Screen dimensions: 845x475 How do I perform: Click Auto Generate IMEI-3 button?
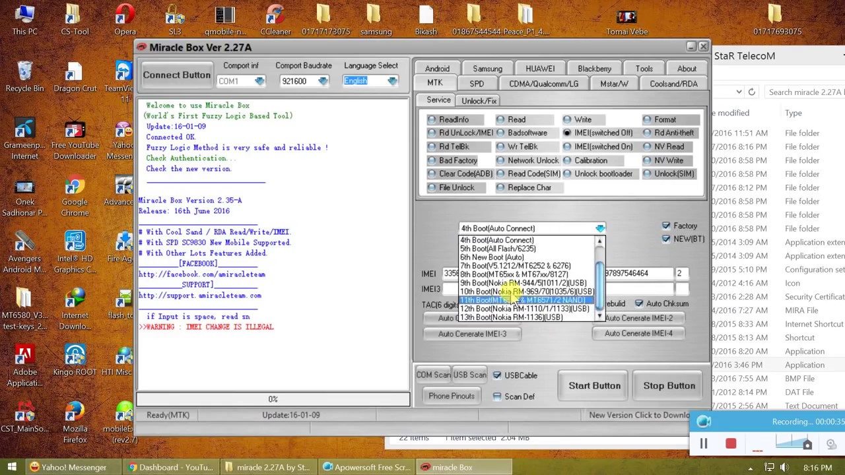pyautogui.click(x=472, y=334)
